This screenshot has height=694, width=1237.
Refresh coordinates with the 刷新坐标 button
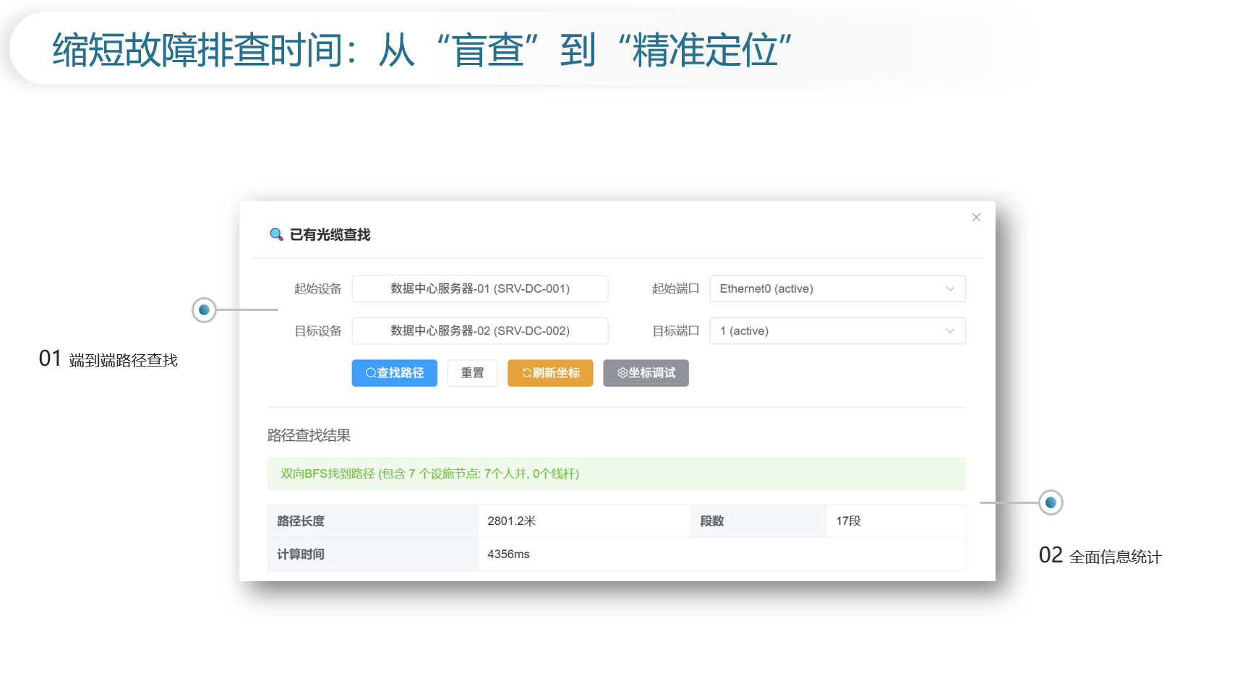coord(550,373)
